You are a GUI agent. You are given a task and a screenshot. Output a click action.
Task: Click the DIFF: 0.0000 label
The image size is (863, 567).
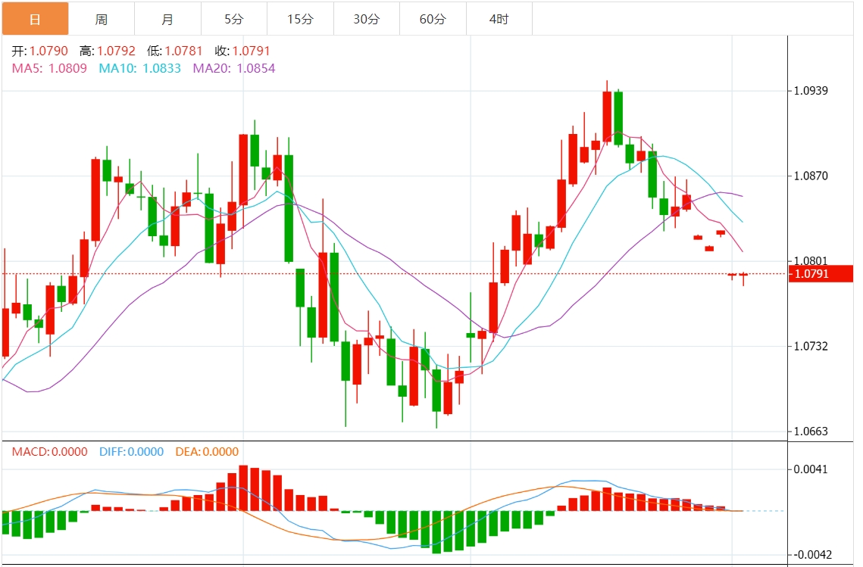[x=131, y=452]
